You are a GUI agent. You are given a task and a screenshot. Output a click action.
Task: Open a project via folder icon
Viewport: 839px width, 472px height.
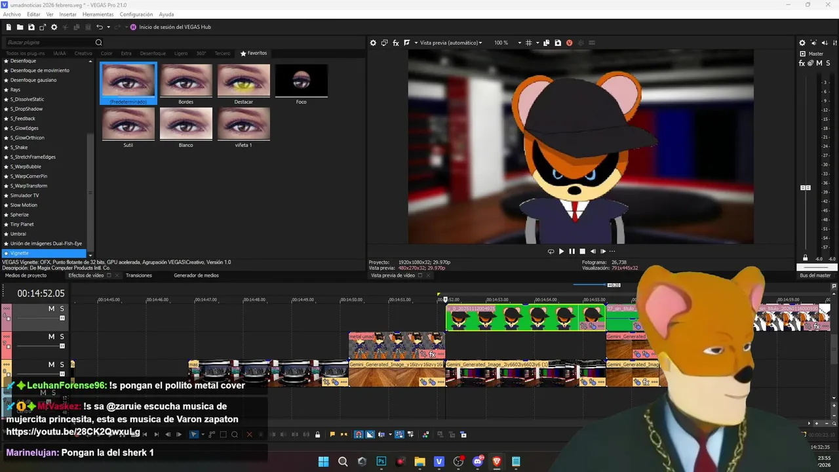click(x=20, y=27)
